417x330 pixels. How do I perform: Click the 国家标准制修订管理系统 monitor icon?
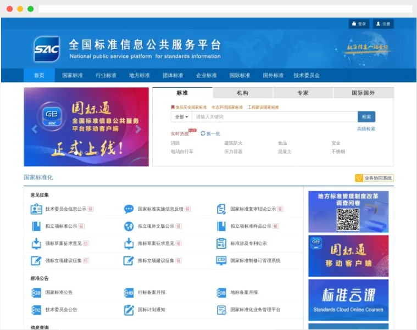pos(221,260)
